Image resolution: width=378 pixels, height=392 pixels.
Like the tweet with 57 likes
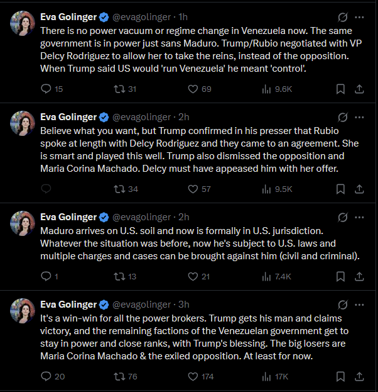point(193,189)
